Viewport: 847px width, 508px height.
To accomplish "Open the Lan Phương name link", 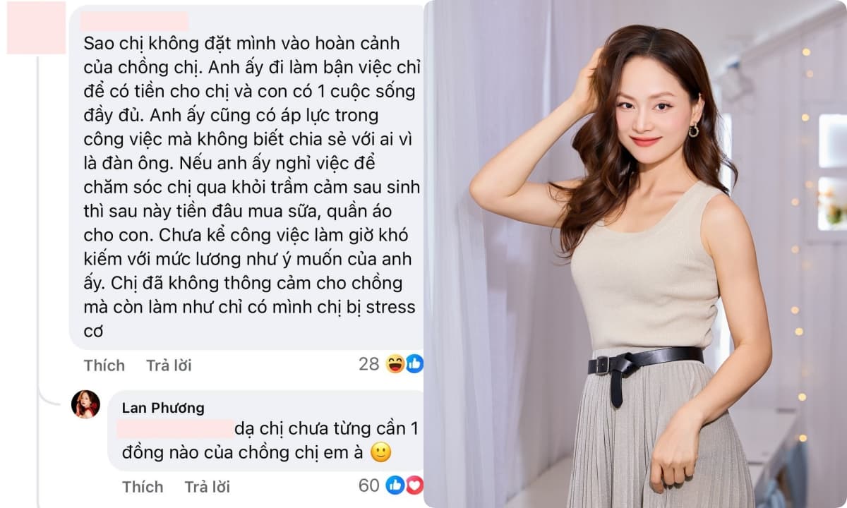I will 163,408.
